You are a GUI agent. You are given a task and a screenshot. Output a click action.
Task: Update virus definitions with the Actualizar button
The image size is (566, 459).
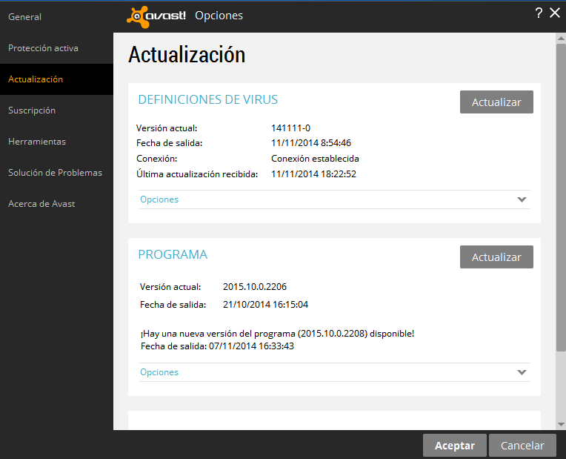(x=496, y=102)
